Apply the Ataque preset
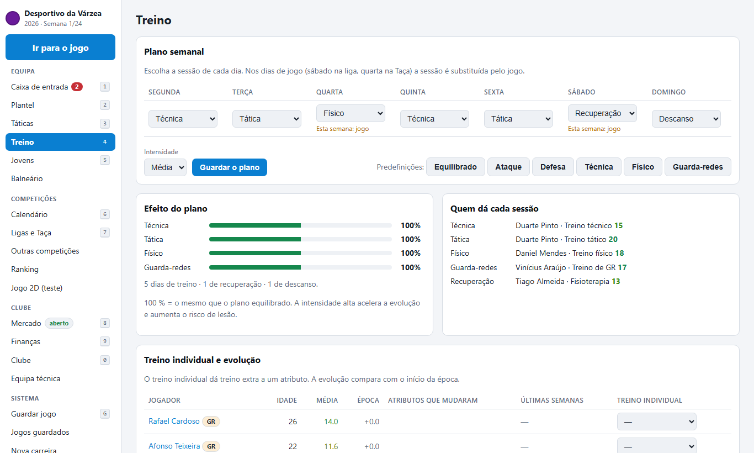Screen dimensions: 754x453 coord(508,167)
